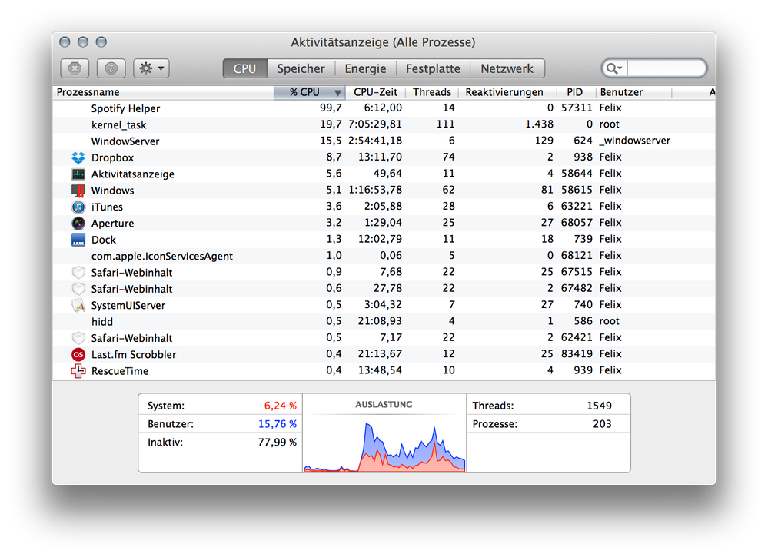Switch to the CPU tab
The height and width of the screenshot is (557, 768).
[x=245, y=68]
